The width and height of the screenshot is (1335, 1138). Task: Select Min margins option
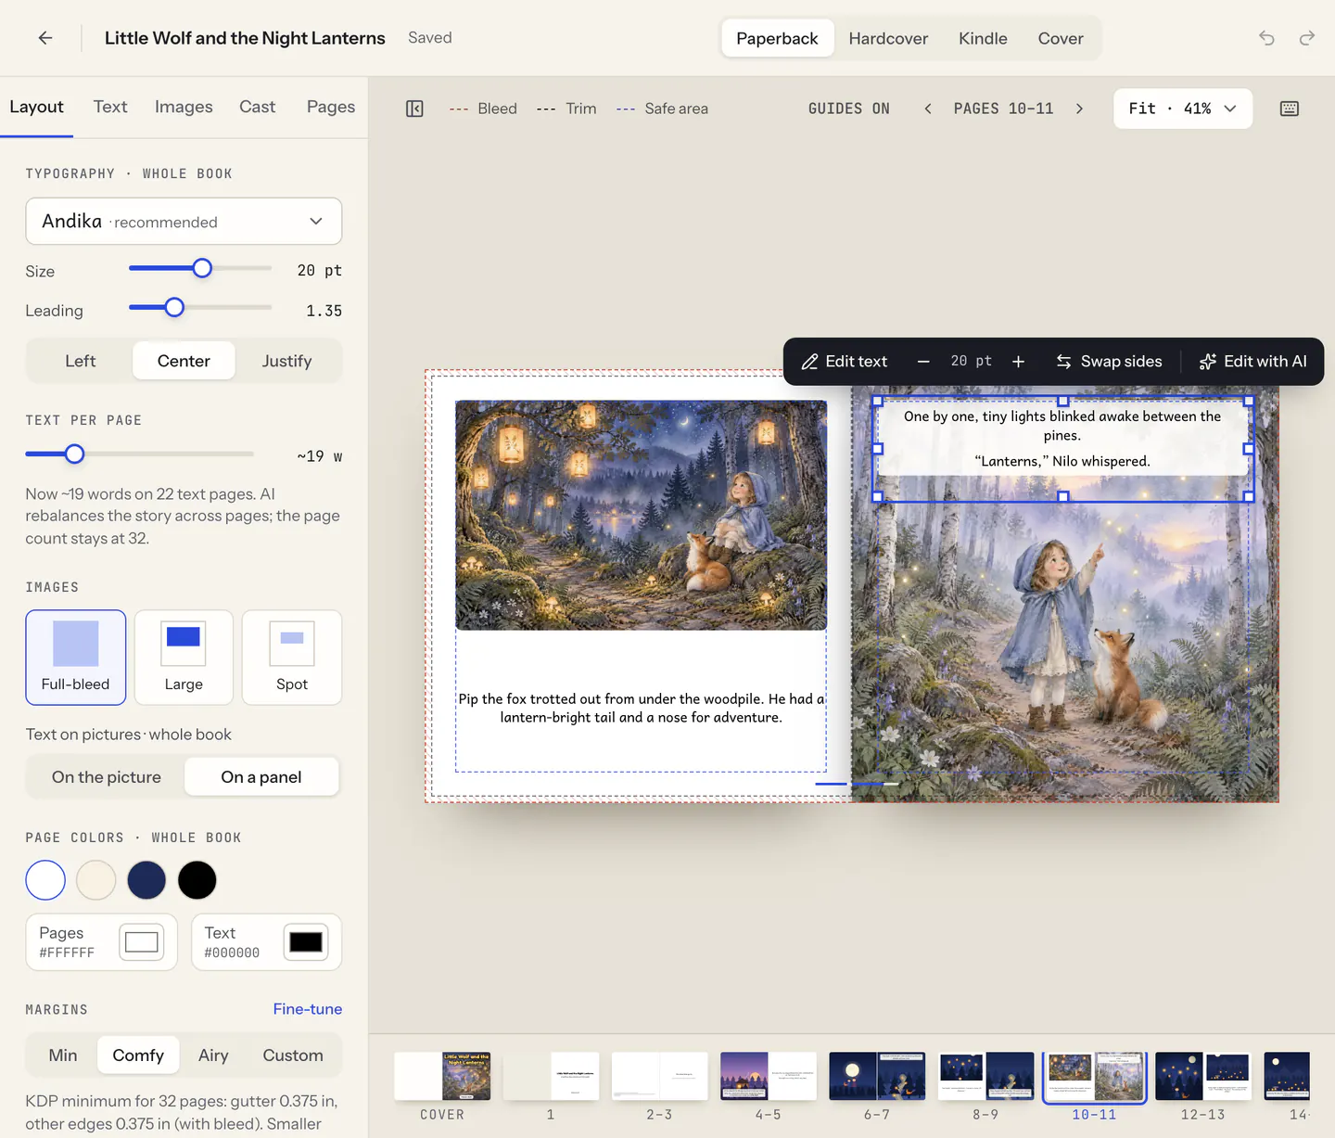coord(63,1055)
